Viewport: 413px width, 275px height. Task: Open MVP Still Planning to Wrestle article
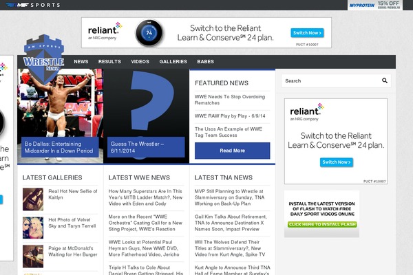229,197
